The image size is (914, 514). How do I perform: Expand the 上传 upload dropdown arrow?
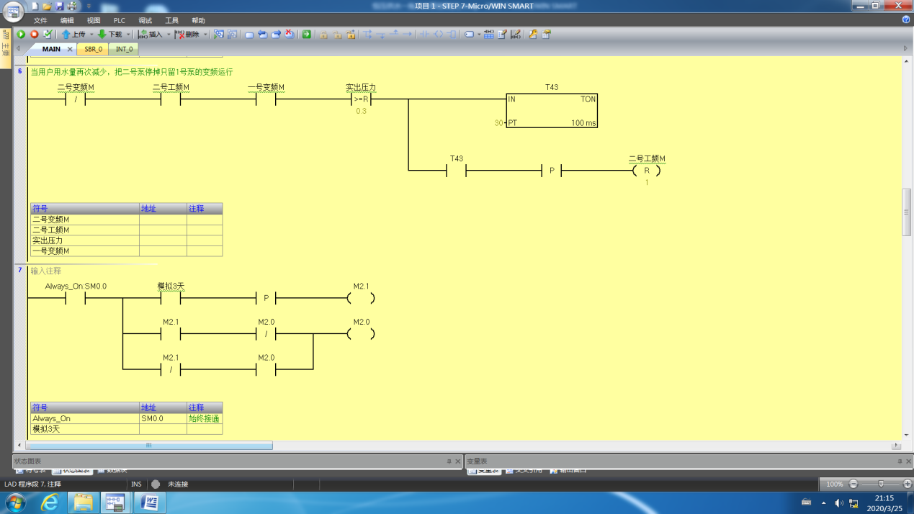pyautogui.click(x=91, y=34)
